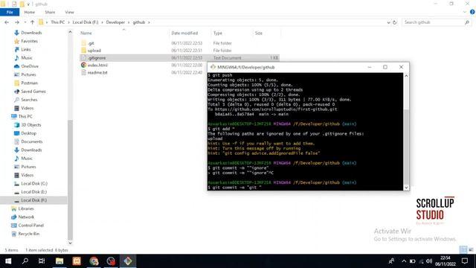
Task: Sort files by Date modified column
Action: pyautogui.click(x=184, y=33)
